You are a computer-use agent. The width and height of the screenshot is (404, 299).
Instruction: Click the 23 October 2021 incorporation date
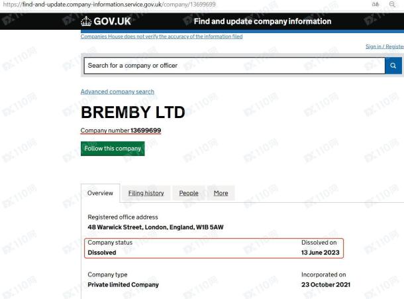pyautogui.click(x=326, y=285)
